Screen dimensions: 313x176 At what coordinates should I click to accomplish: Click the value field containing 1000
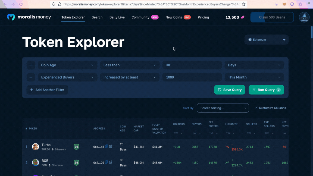click(192, 77)
